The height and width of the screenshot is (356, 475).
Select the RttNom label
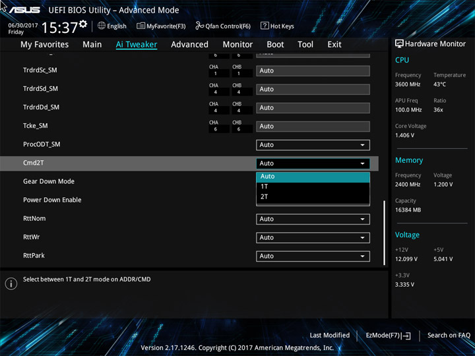(34, 219)
